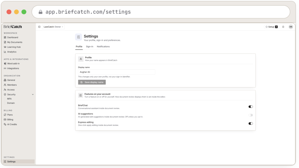View Analytics page
This screenshot has height=168, width=299.
(10, 52)
